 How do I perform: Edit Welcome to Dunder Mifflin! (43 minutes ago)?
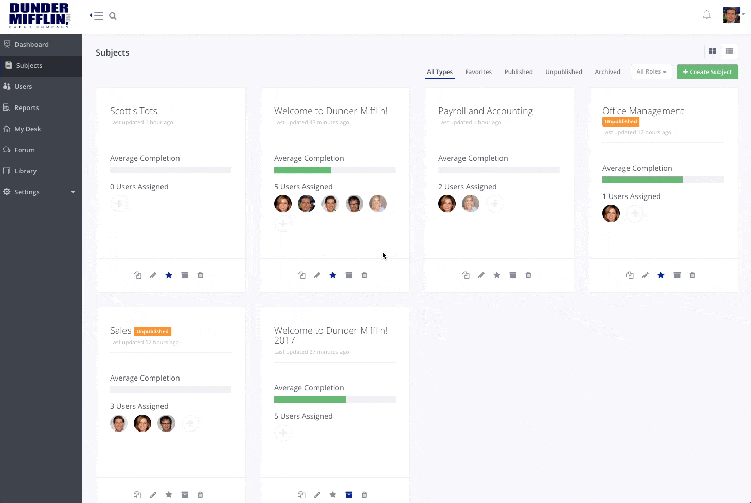click(x=317, y=275)
